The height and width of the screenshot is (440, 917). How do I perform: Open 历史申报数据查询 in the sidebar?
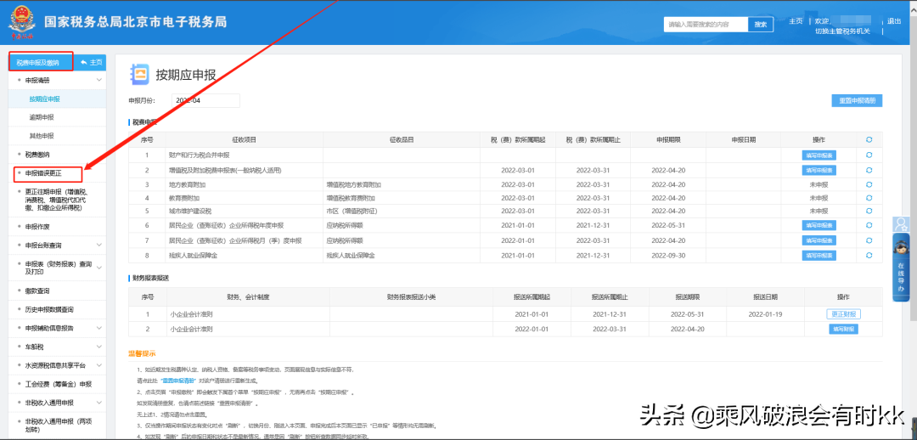pos(49,309)
